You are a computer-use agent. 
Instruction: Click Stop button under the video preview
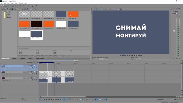point(132,55)
